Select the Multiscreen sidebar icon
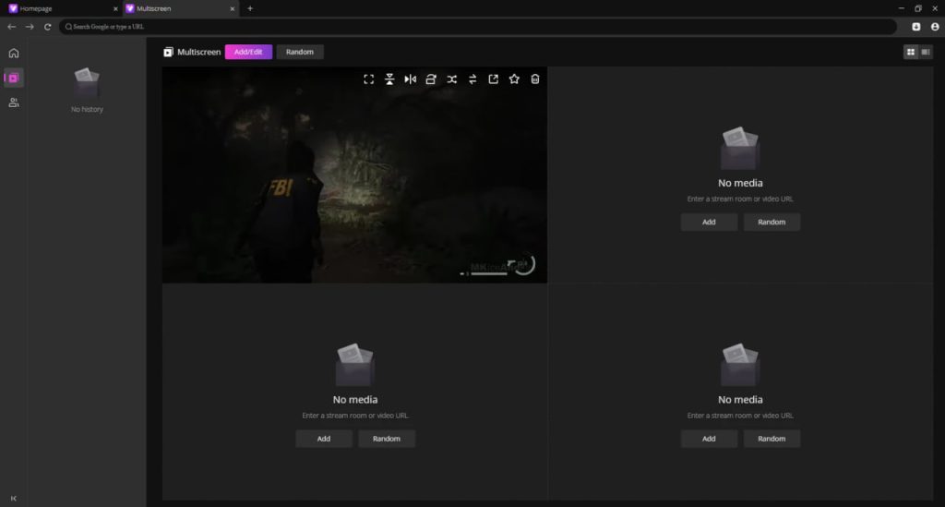Viewport: 945px width, 507px height. (x=13, y=78)
